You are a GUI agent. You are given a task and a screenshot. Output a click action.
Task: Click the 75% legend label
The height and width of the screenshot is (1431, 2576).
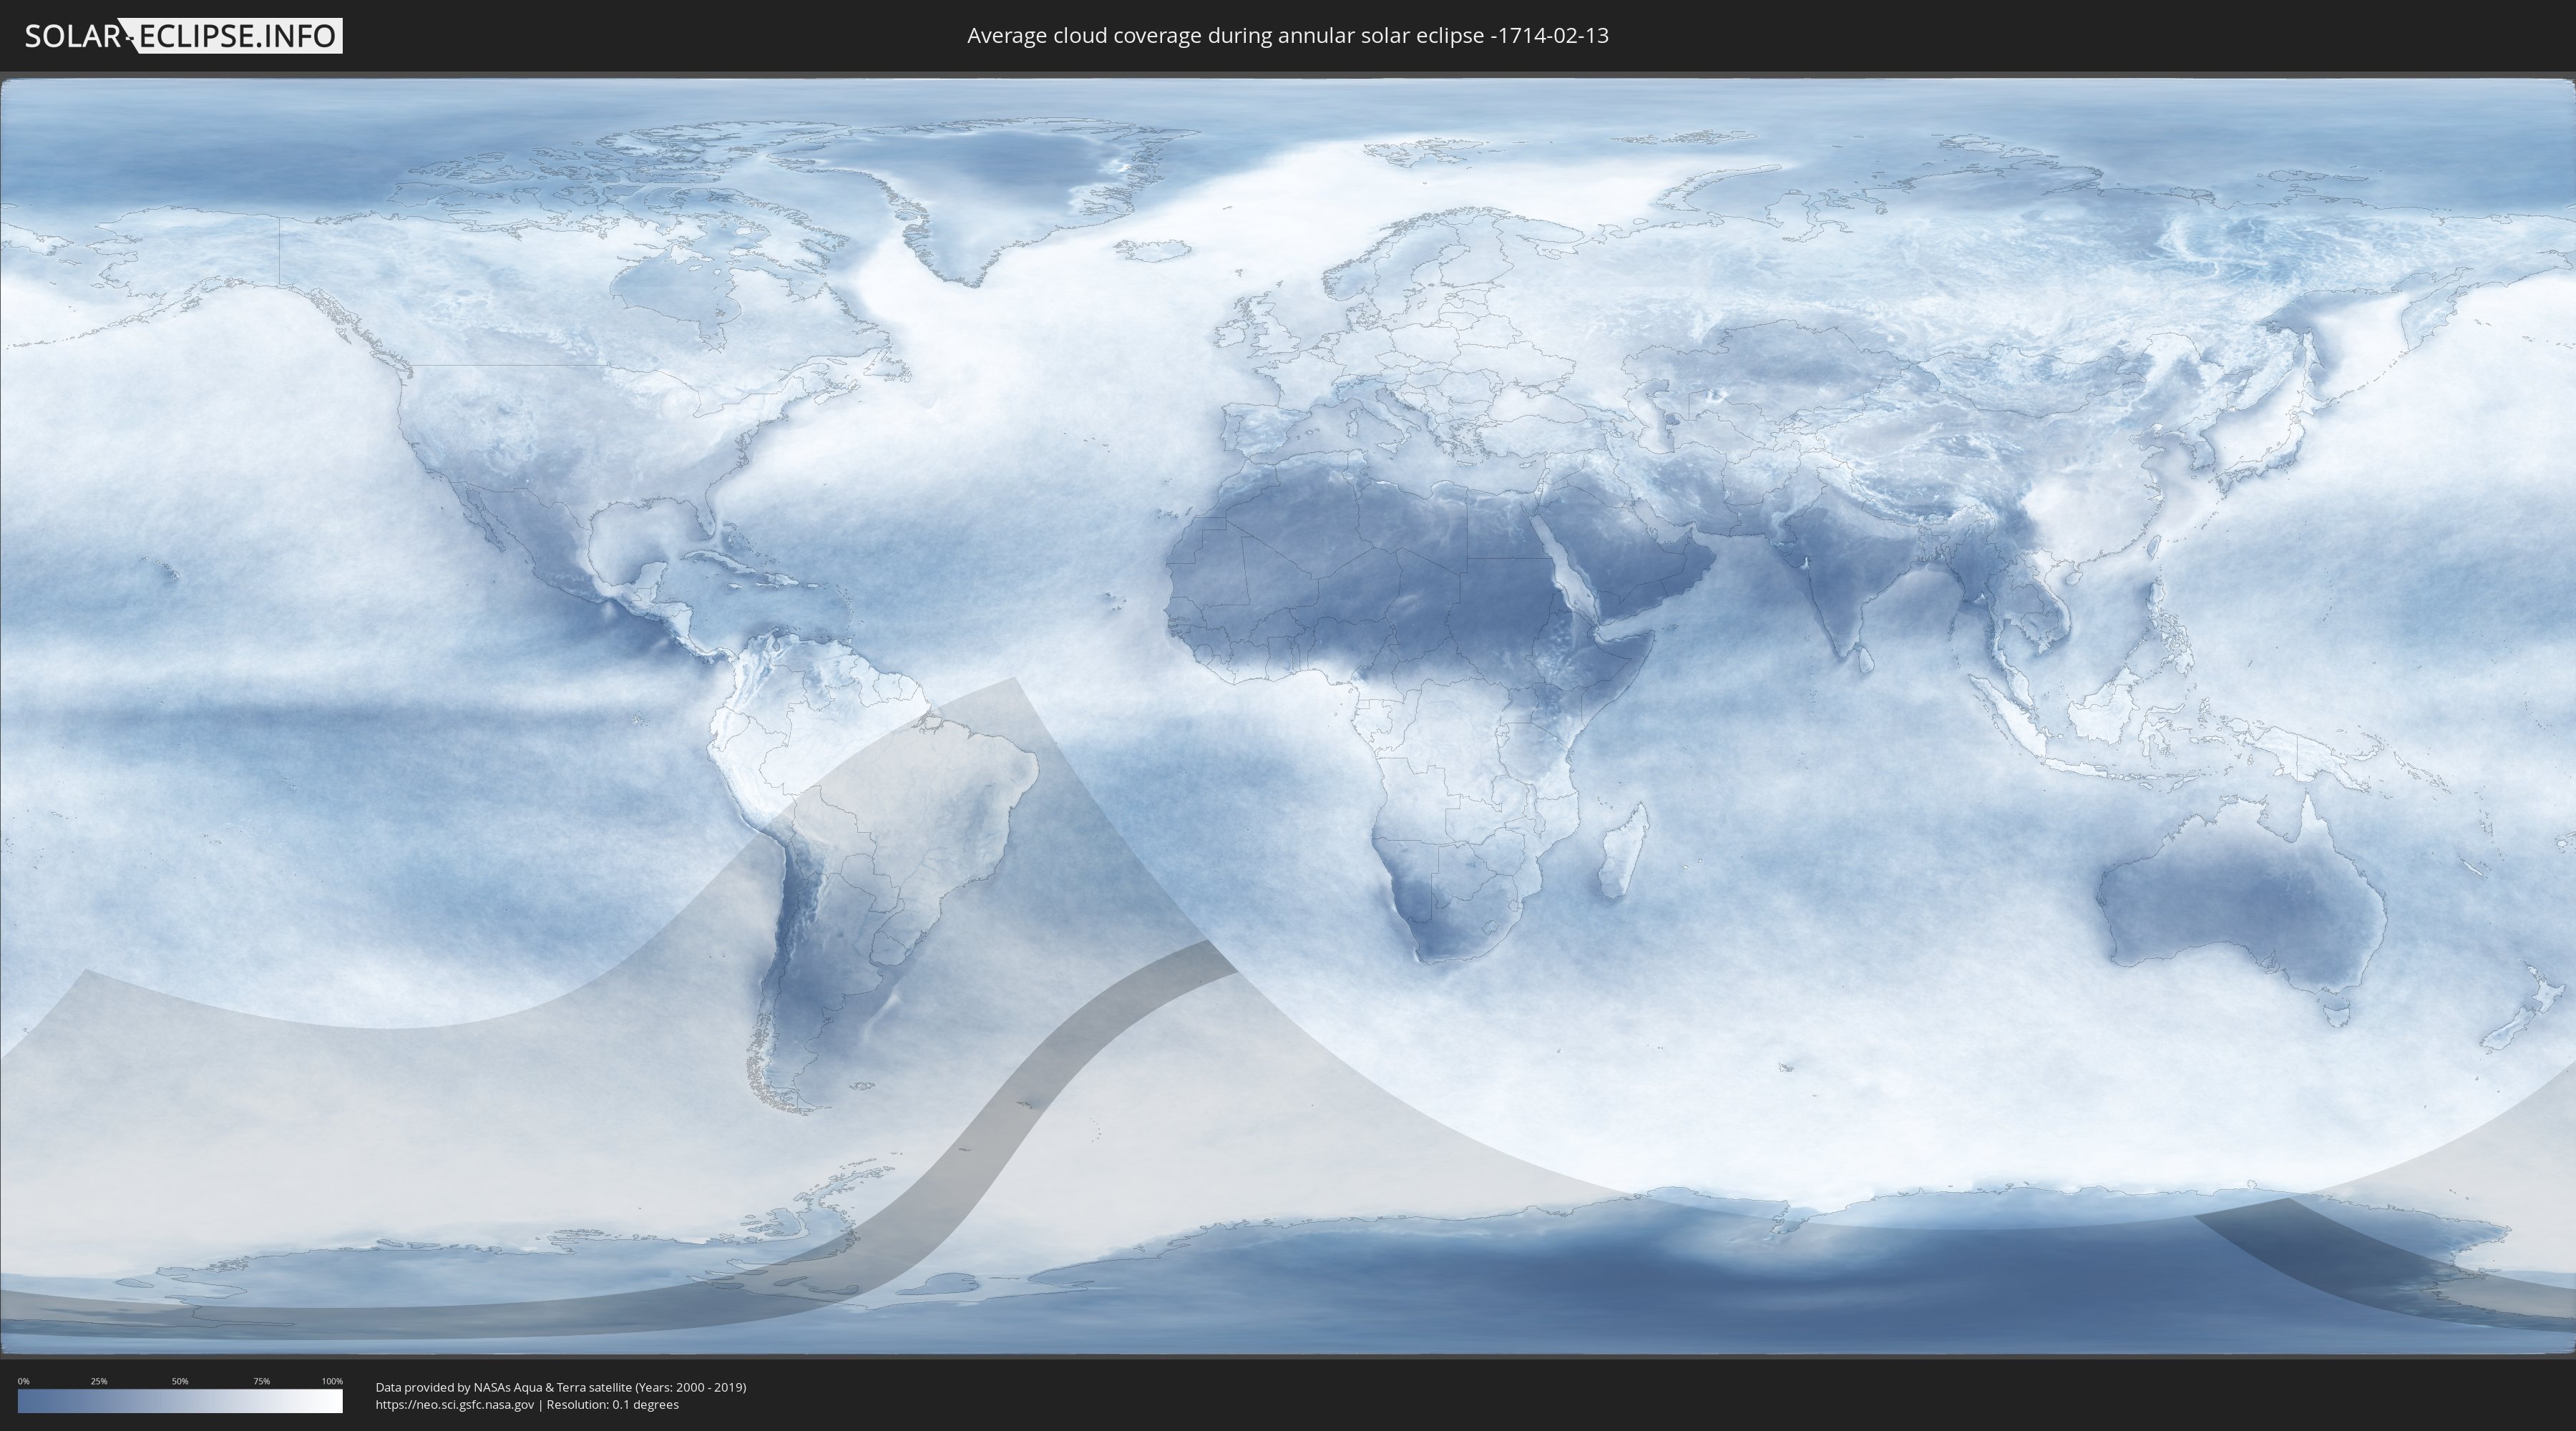coord(261,1381)
